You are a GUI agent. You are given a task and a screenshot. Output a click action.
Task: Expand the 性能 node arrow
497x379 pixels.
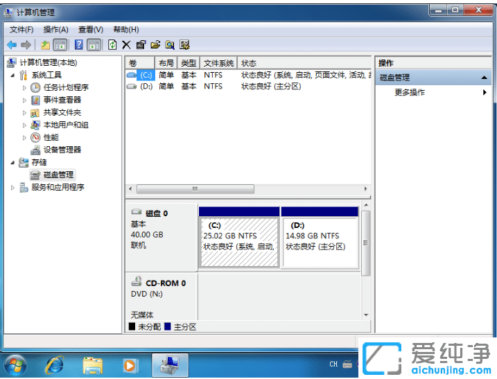24,137
